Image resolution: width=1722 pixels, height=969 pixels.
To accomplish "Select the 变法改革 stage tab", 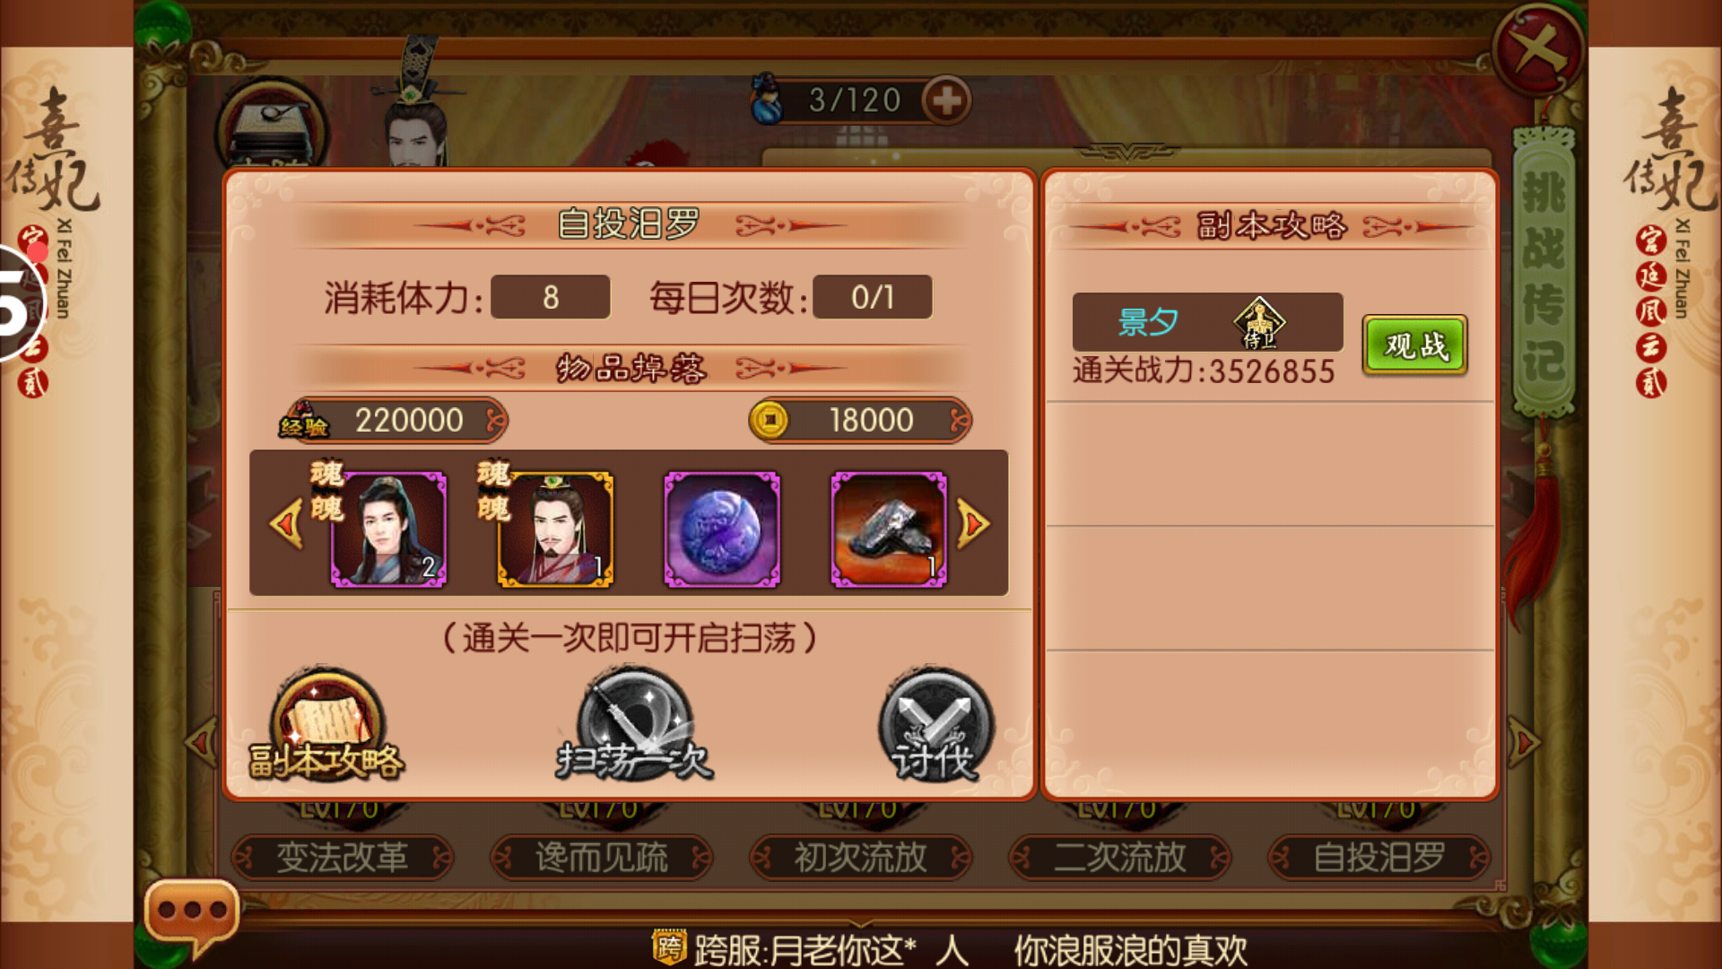I will [x=342, y=858].
